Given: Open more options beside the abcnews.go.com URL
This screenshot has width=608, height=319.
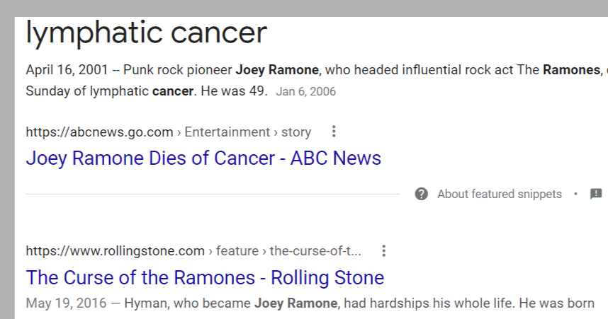Looking at the screenshot, I should pyautogui.click(x=334, y=132).
